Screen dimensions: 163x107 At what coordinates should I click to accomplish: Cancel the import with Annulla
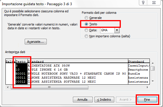[x=83, y=100]
